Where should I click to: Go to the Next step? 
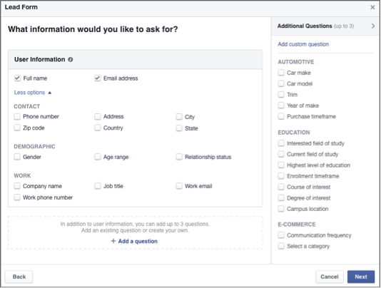(x=361, y=277)
